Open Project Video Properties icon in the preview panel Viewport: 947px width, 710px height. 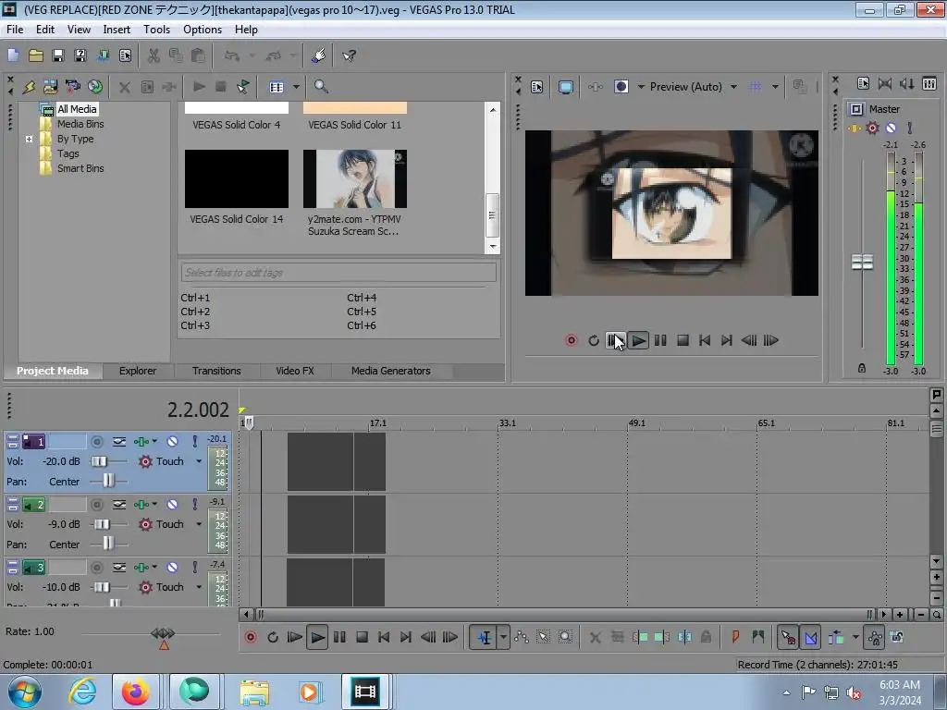(537, 87)
